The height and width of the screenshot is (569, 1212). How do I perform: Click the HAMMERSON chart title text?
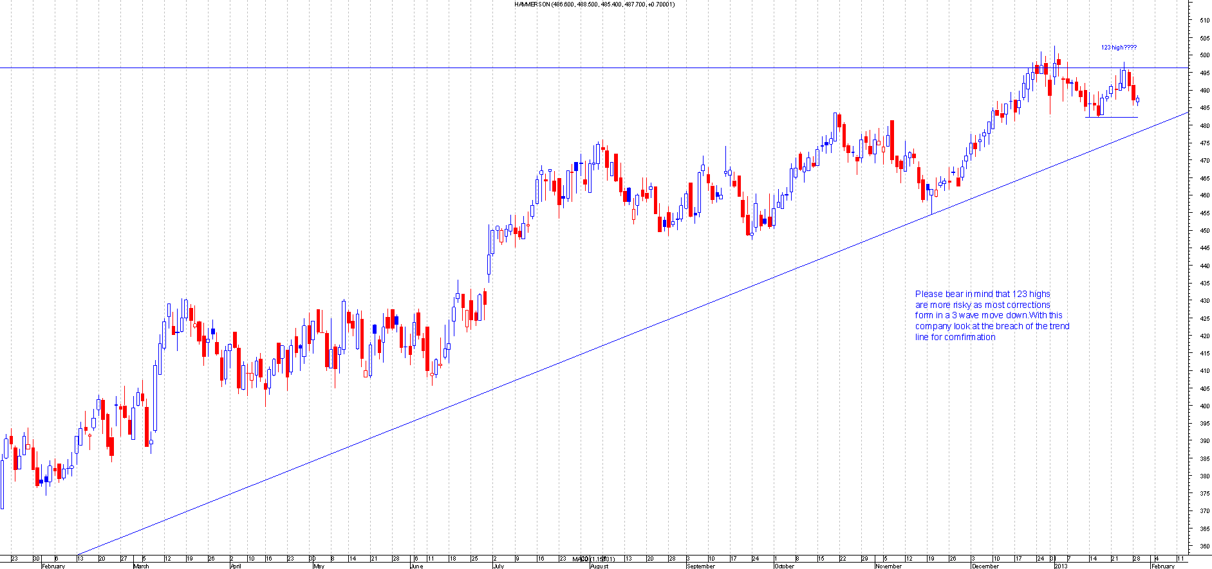pyautogui.click(x=594, y=5)
